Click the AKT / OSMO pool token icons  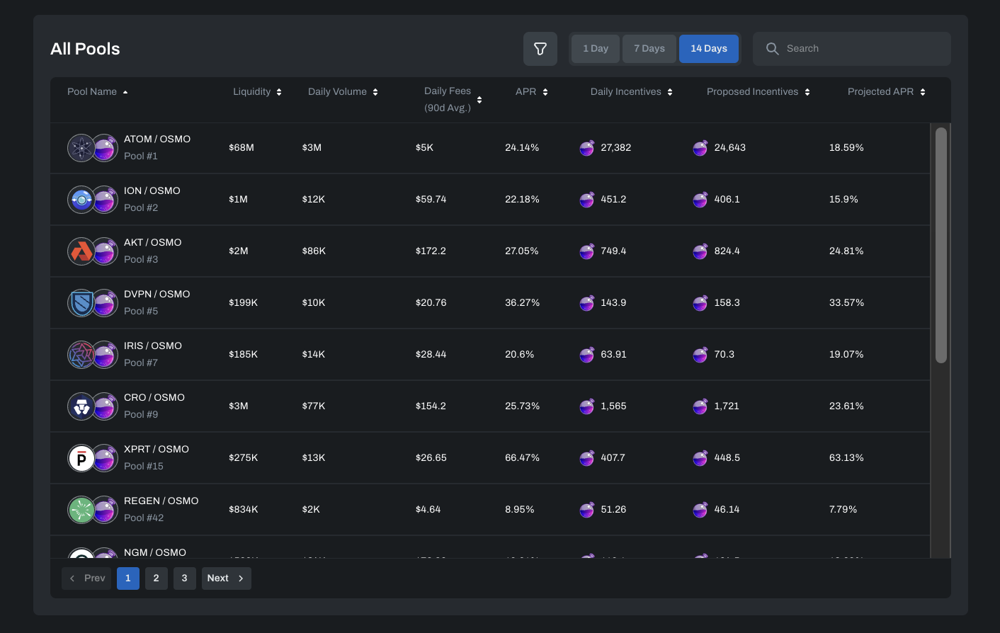(x=93, y=251)
